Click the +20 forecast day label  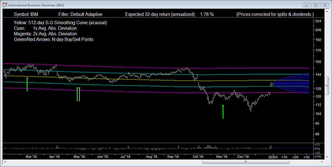tap(295, 157)
